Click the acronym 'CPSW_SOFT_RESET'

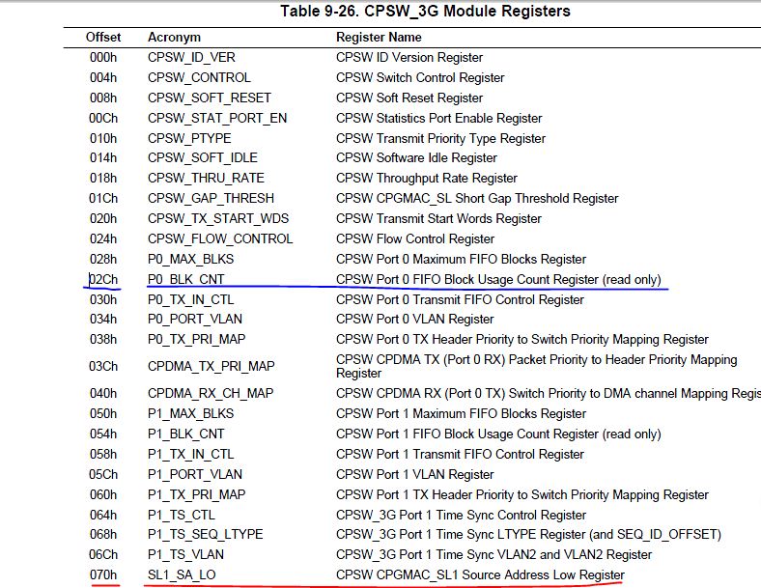click(210, 98)
